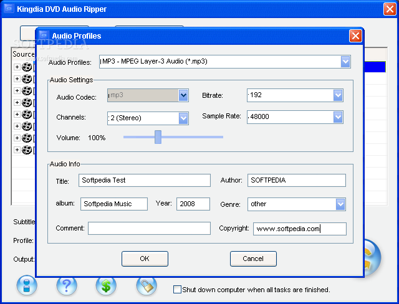The image size is (399, 304).
Task: Confirm settings with the OK button
Action: coord(145,259)
